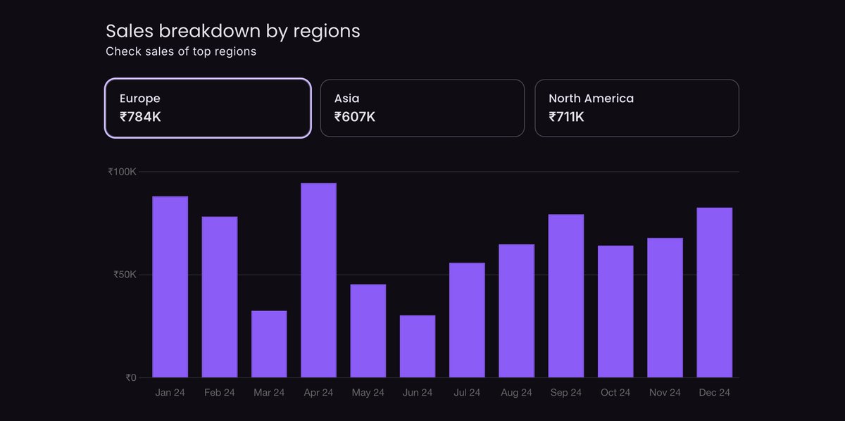The height and width of the screenshot is (421, 845).
Task: Click the ₹784K Europe total value
Action: (140, 117)
